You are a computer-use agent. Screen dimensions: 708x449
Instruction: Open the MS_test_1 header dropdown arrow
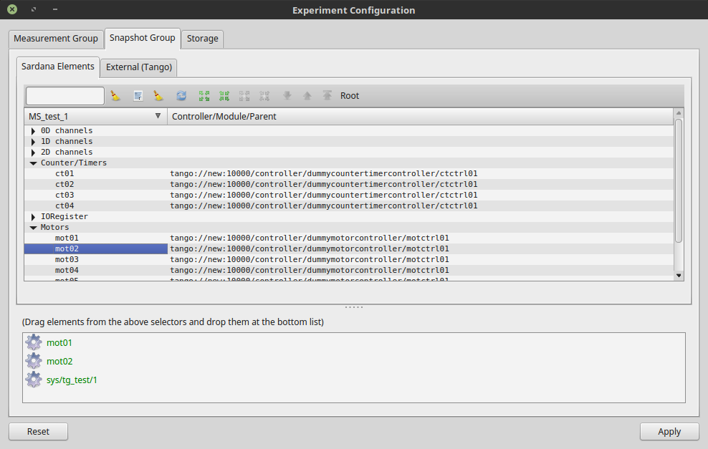tap(158, 116)
